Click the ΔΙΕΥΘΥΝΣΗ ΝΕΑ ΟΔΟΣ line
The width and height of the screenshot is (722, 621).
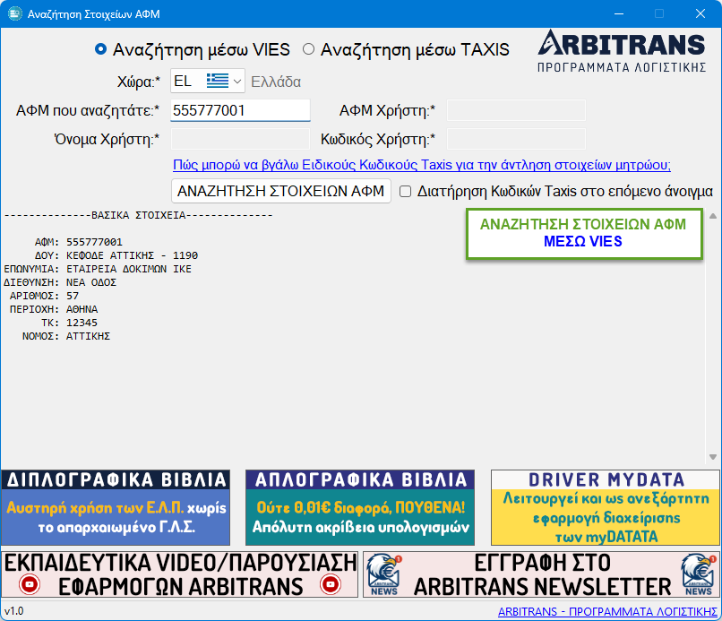[x=60, y=282]
